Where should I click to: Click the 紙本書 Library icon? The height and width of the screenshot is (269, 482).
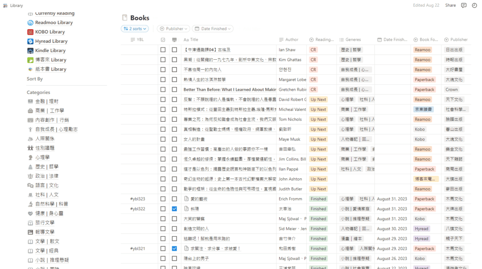tap(30, 70)
